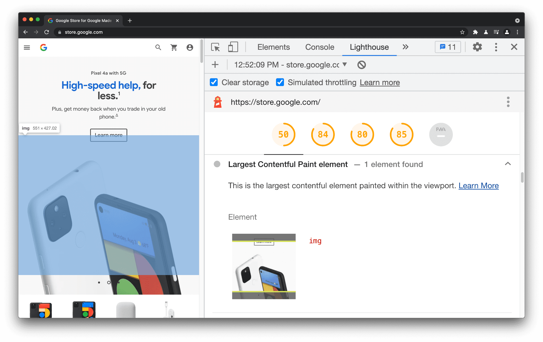Click the DevTools more options menu
The width and height of the screenshot is (543, 342).
pos(496,47)
